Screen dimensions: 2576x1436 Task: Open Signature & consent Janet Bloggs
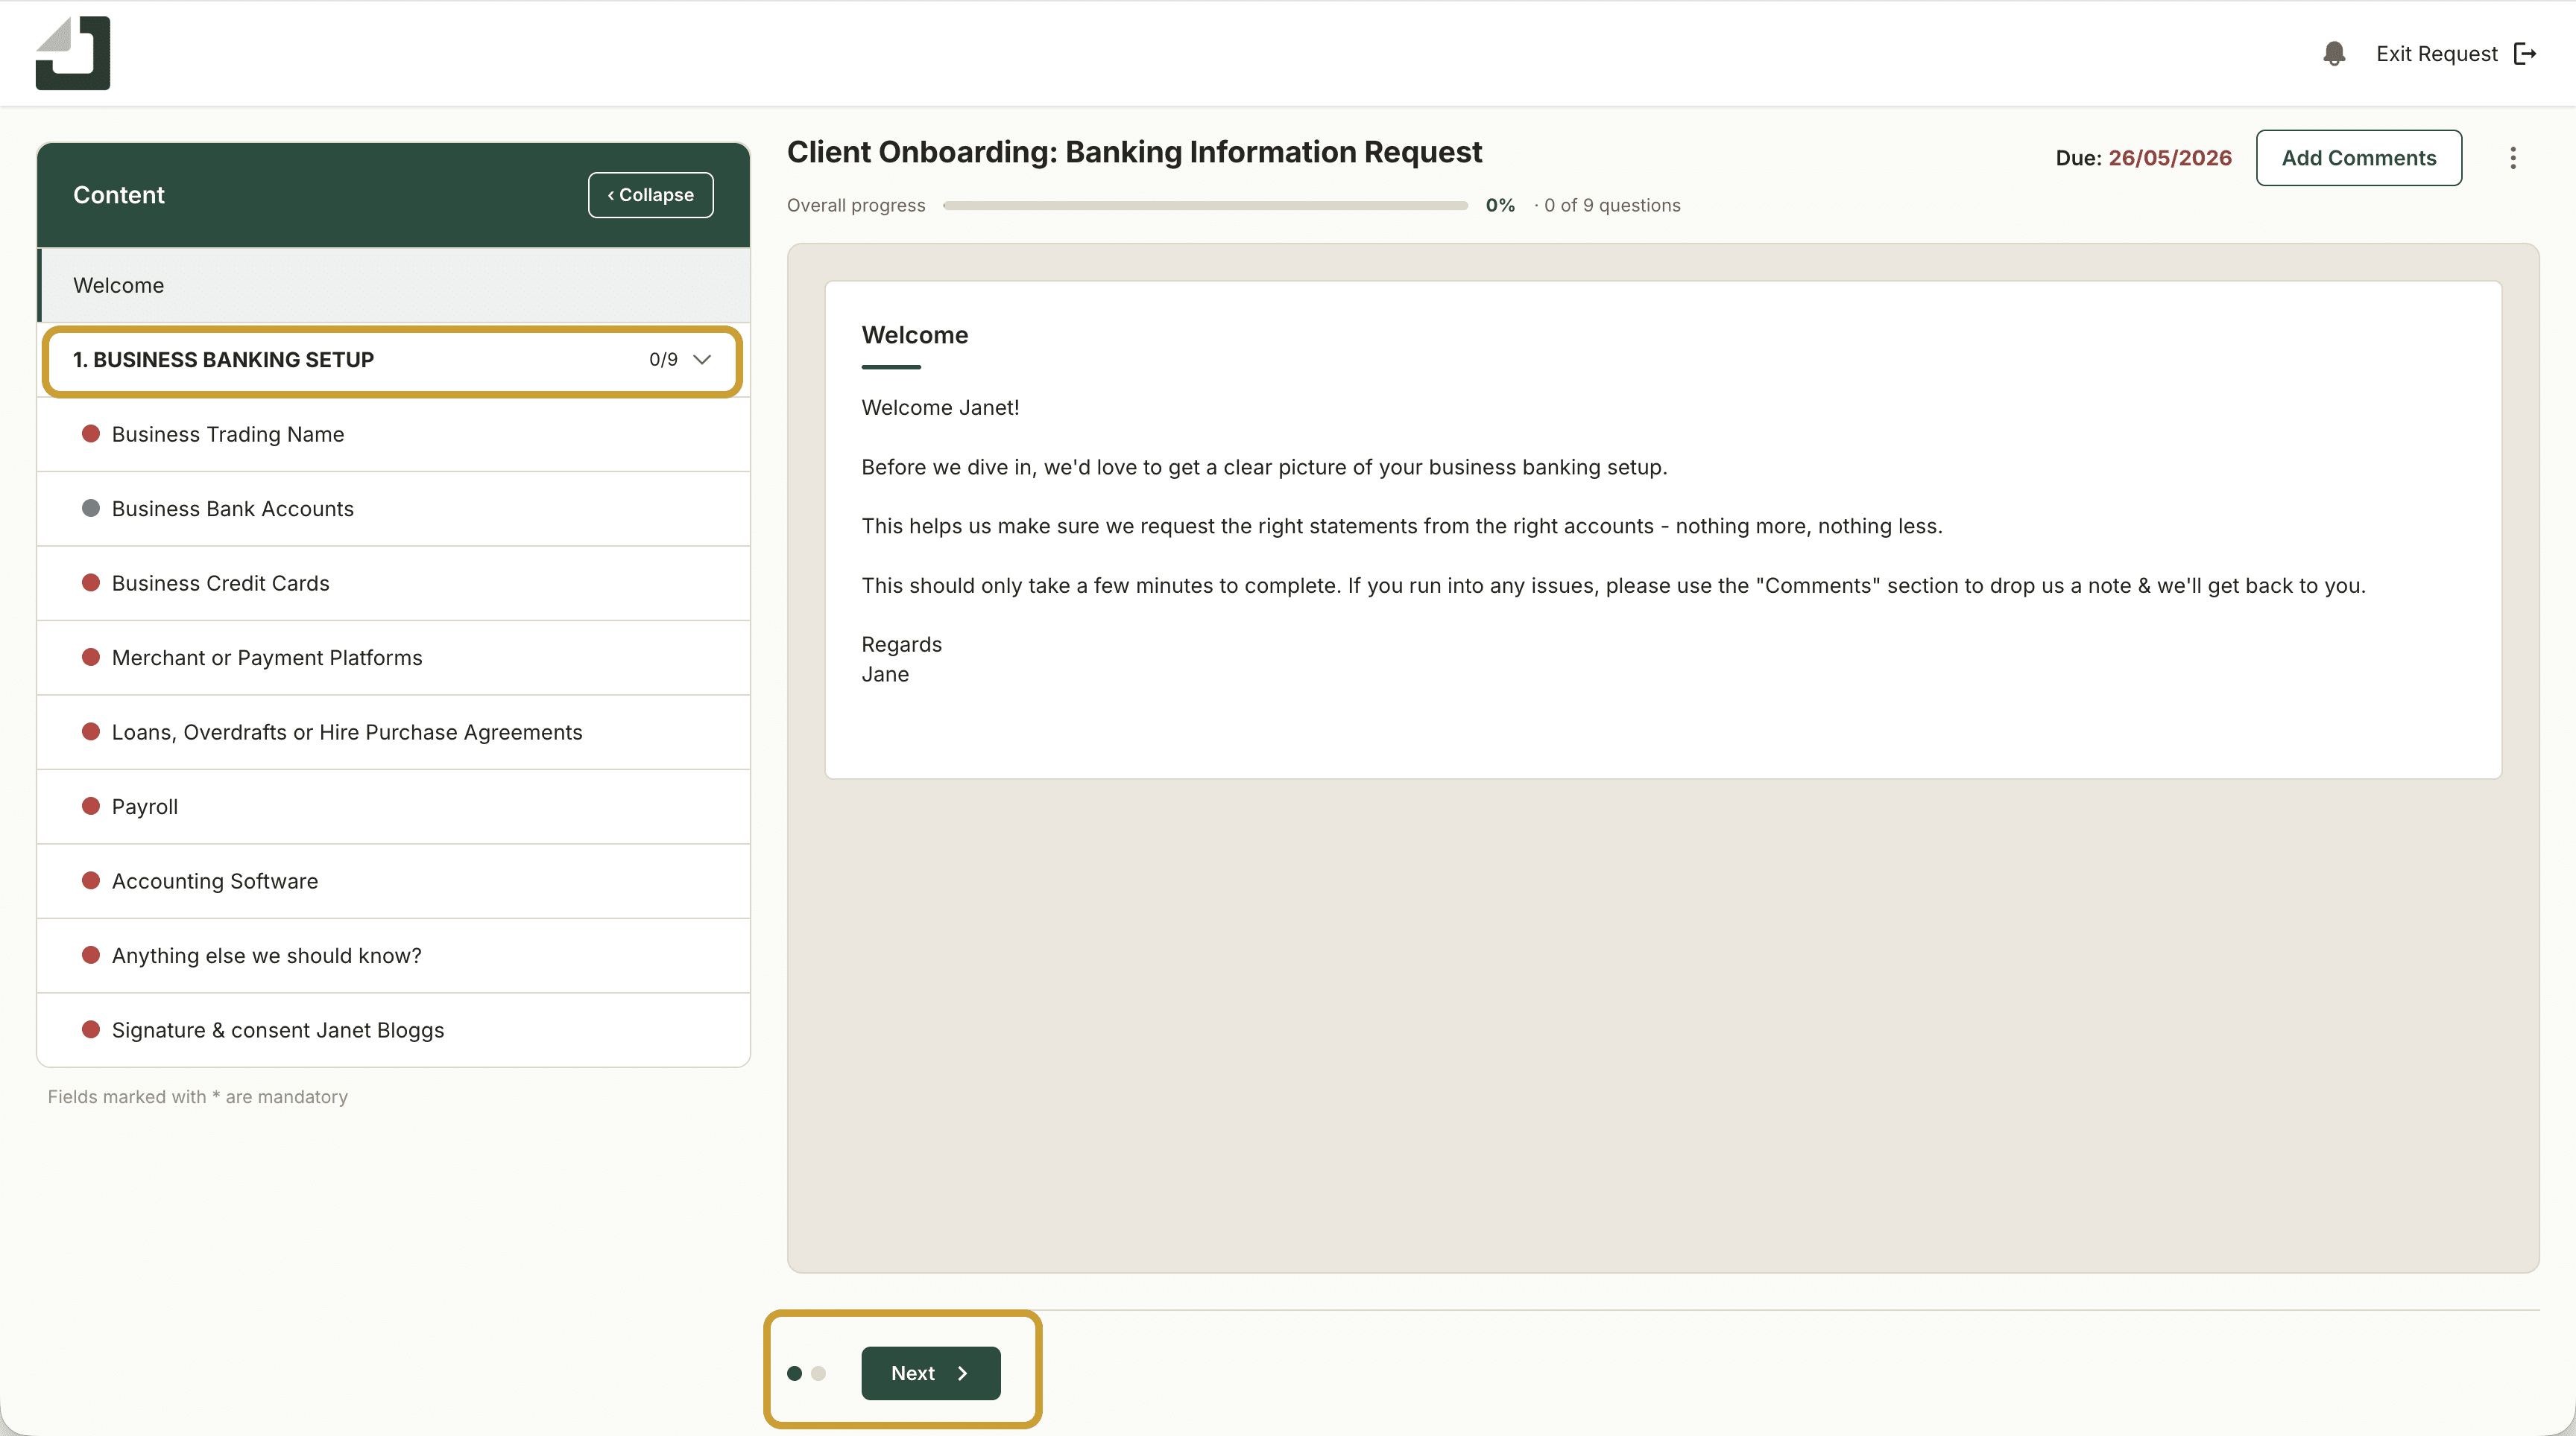pyautogui.click(x=394, y=1030)
